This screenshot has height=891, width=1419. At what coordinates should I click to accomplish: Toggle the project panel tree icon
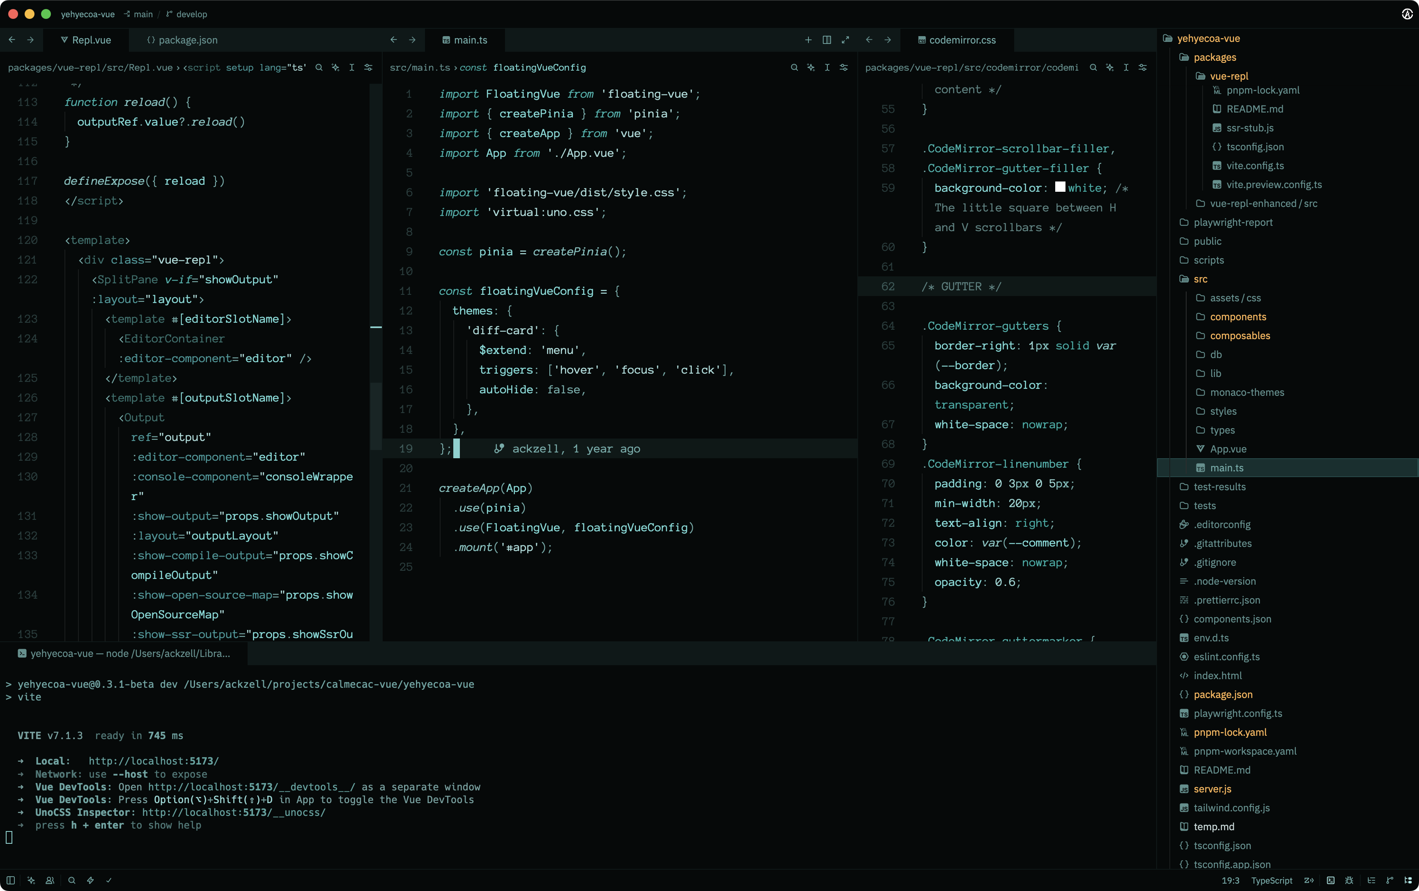tap(1408, 880)
